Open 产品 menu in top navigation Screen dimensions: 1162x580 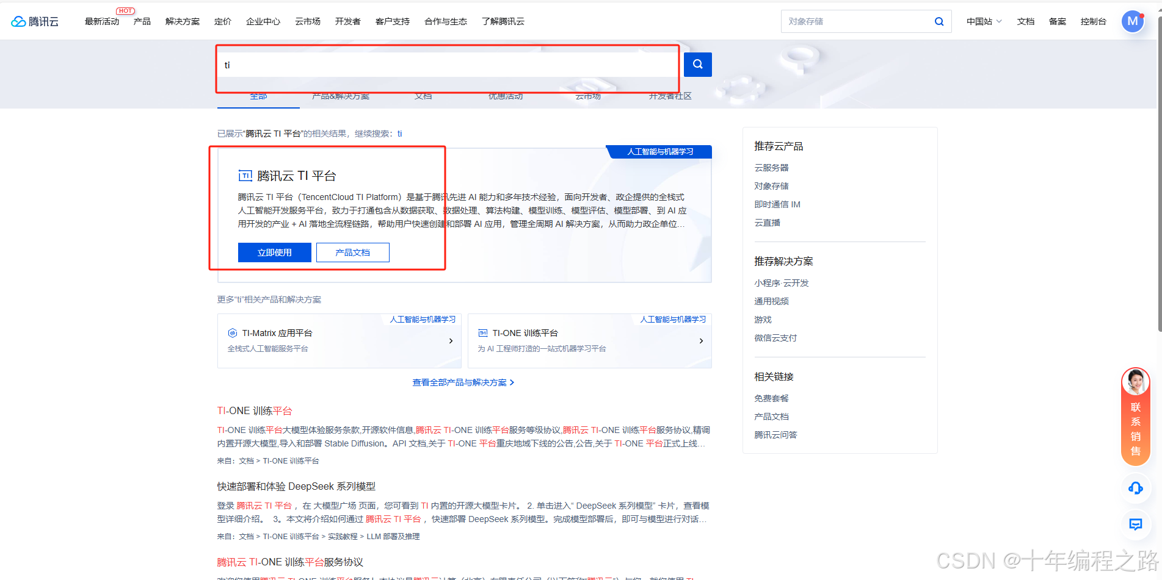tap(142, 21)
